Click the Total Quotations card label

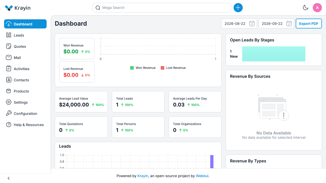tap(71, 124)
